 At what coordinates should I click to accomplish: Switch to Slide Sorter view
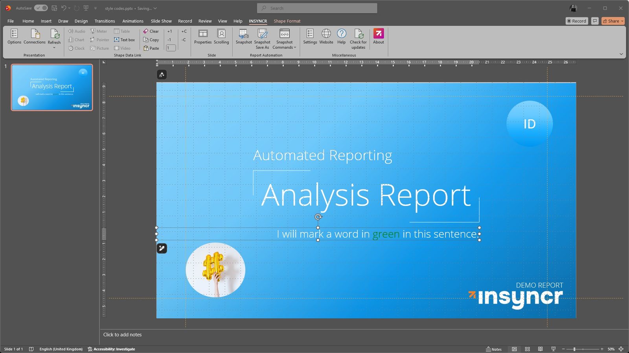click(x=528, y=349)
